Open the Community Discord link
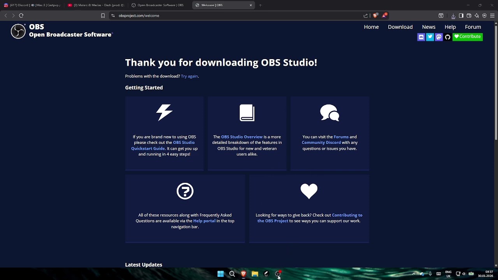 [321, 143]
